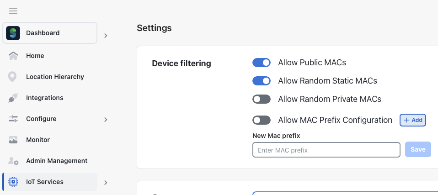This screenshot has height=195, width=438.
Task: Click the Admin Management user-gear icon
Action: [13, 161]
